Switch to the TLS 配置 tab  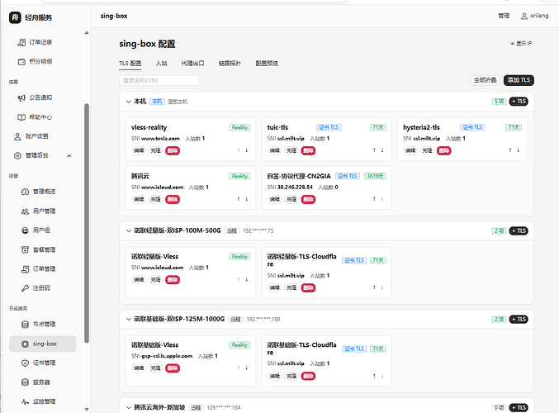(130, 64)
